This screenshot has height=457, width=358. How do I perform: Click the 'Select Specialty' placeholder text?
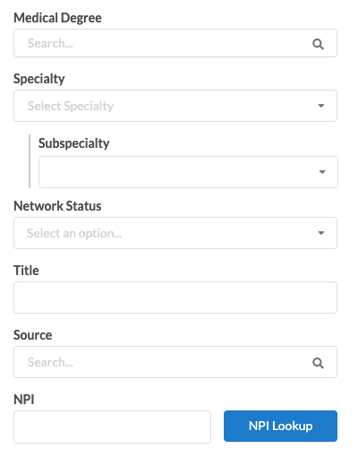(71, 106)
